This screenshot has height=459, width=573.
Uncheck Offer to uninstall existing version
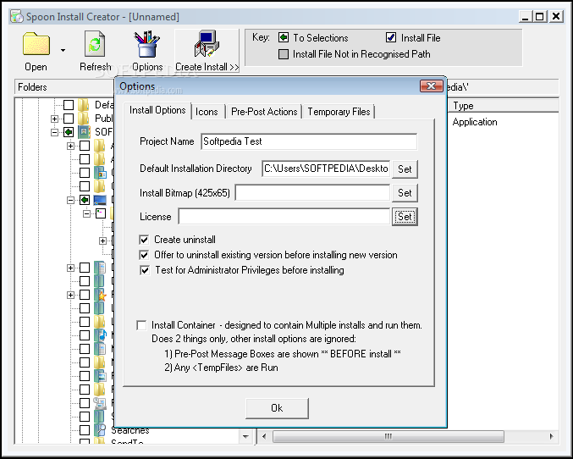144,255
